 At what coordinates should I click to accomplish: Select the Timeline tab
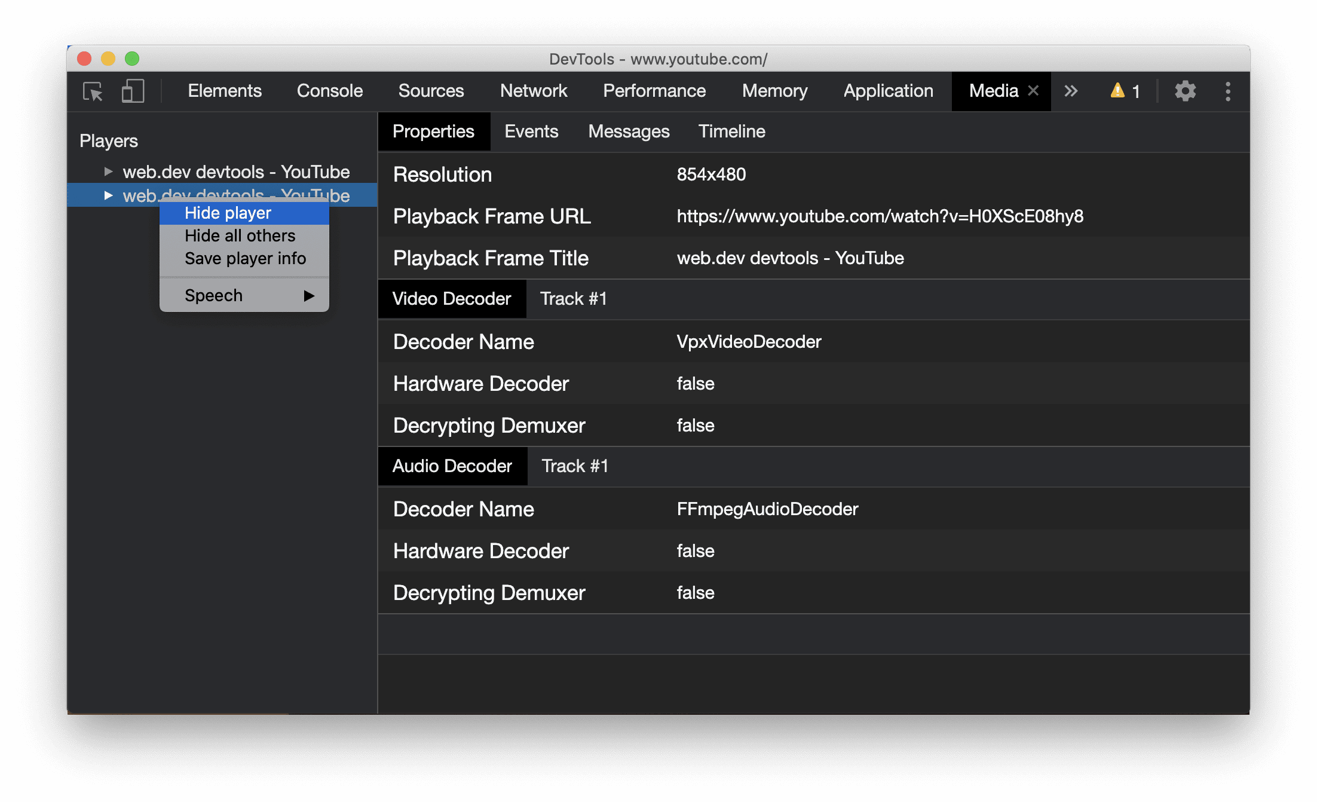pyautogui.click(x=733, y=132)
